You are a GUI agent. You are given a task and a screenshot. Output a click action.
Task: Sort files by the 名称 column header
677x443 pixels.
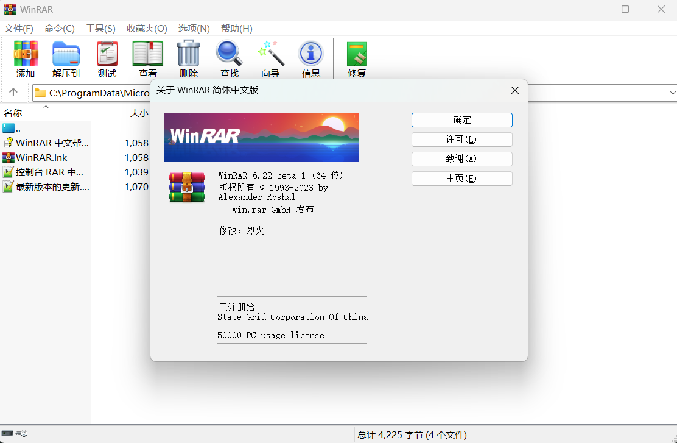coord(13,113)
